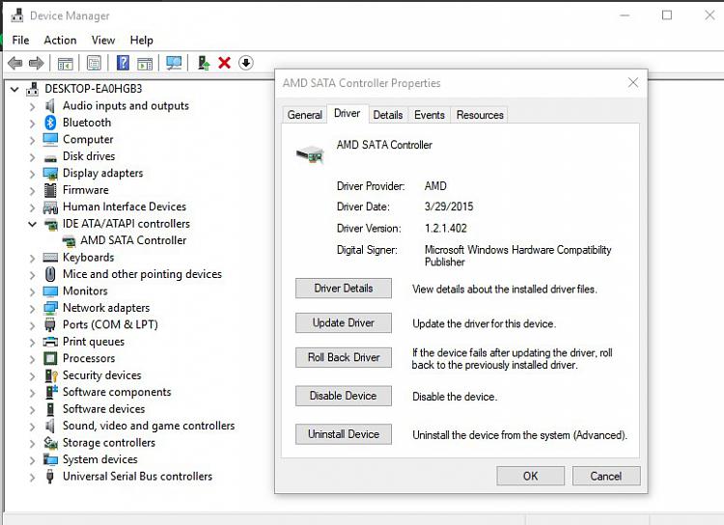
Task: Click the Roll Back Driver button
Action: (x=344, y=357)
